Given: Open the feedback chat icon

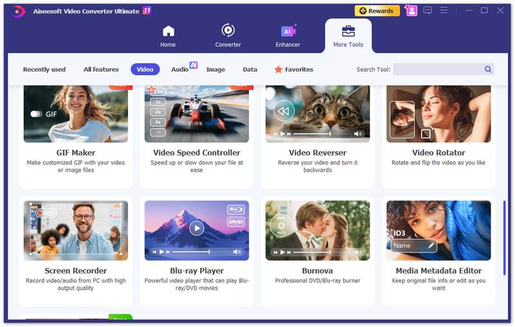Looking at the screenshot, I should click(427, 10).
